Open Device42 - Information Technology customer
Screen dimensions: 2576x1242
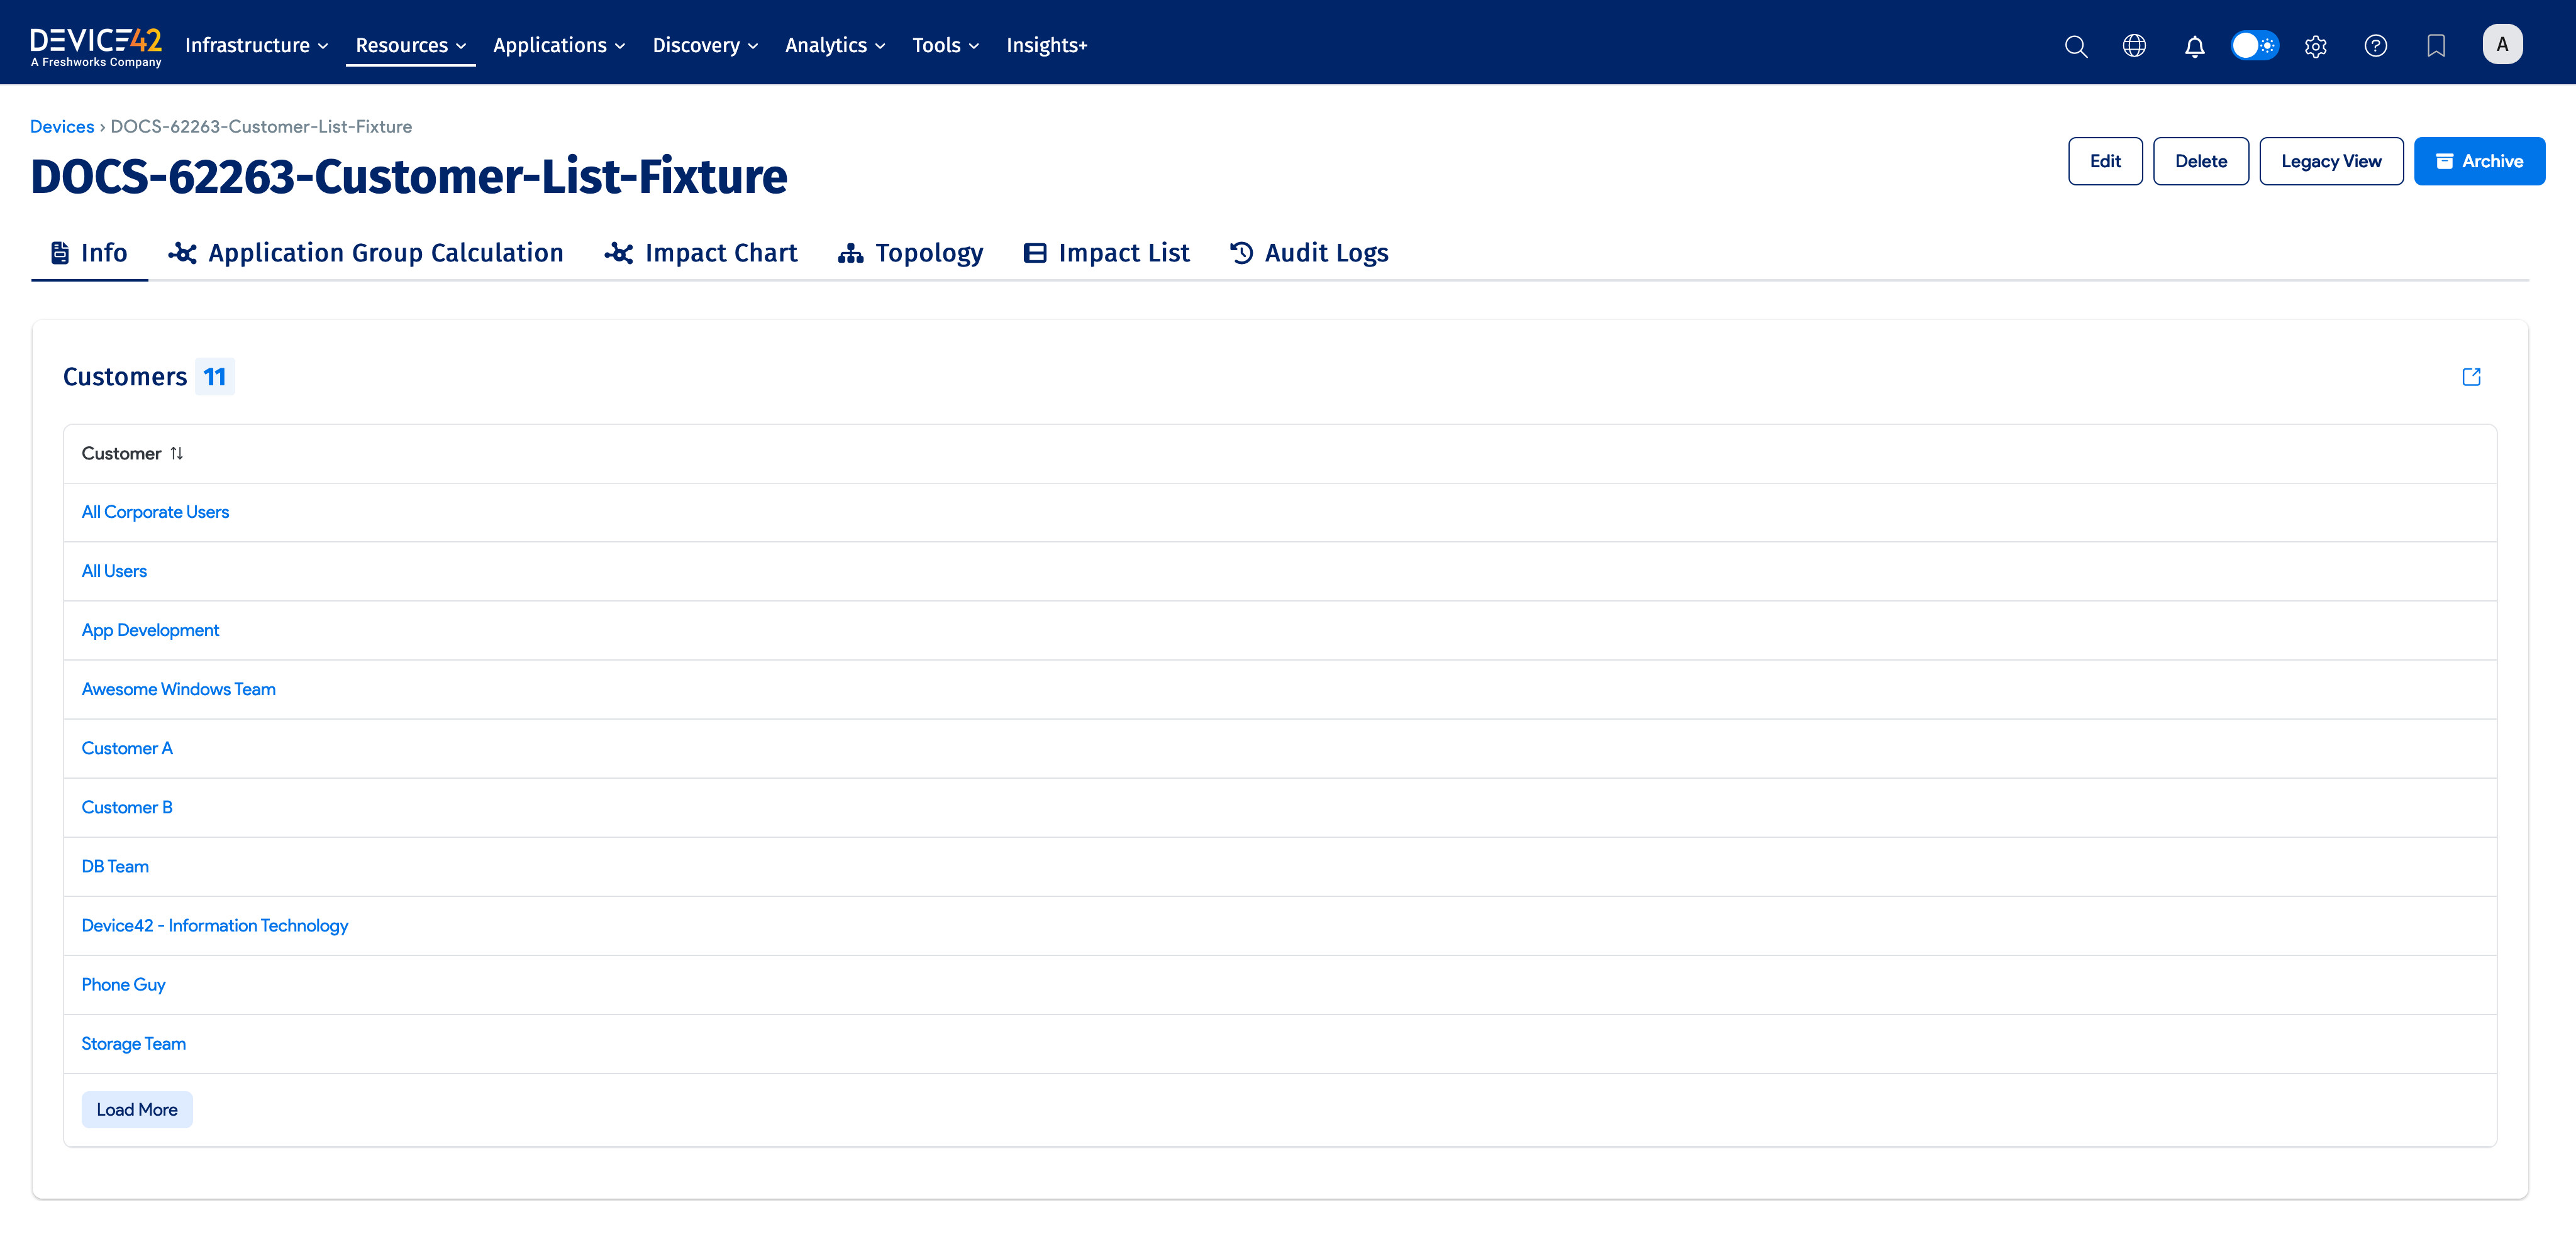[215, 925]
